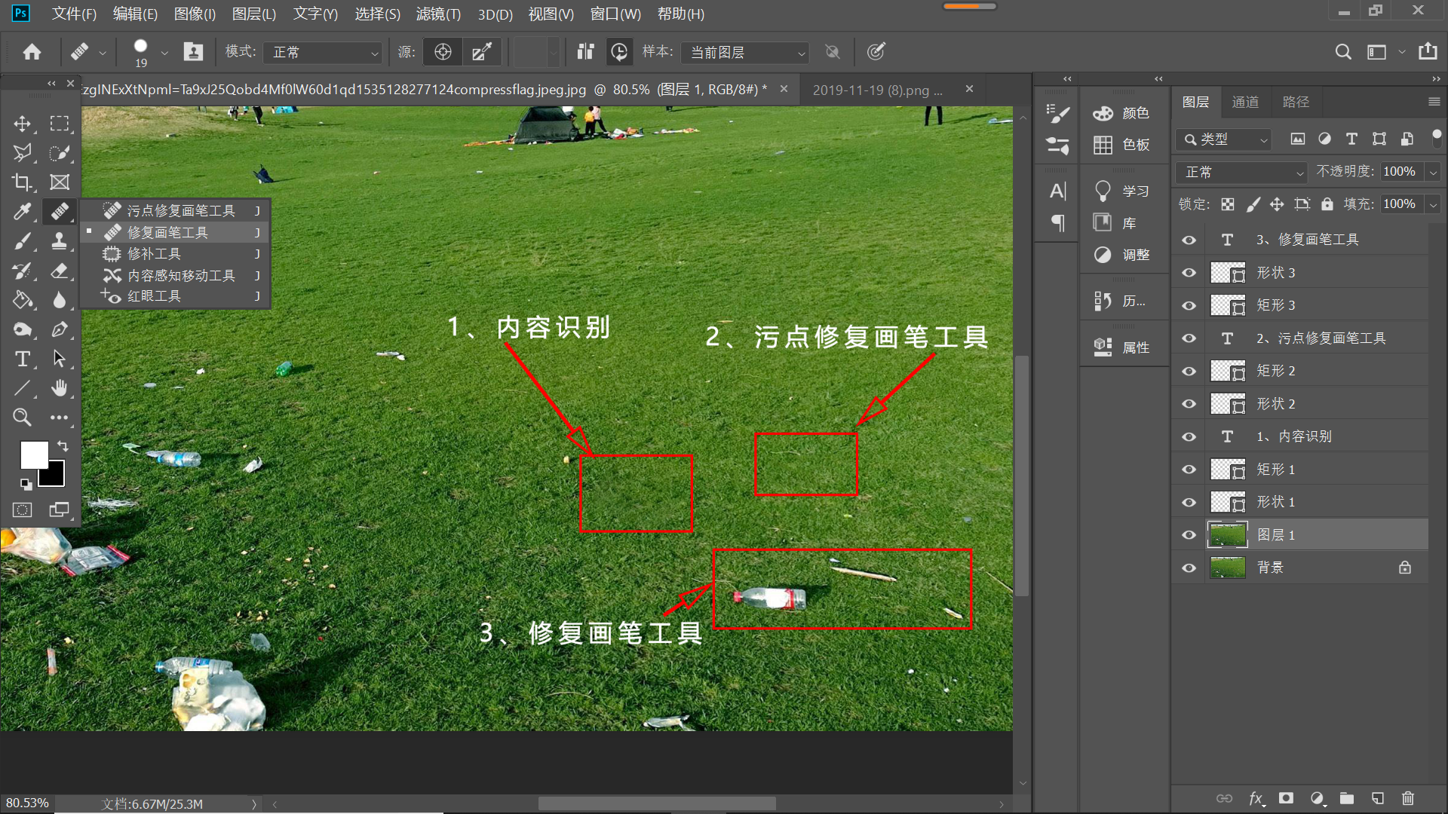Screen dimensions: 1448x814
Task: Select the Horizontal Type tool
Action: [23, 359]
